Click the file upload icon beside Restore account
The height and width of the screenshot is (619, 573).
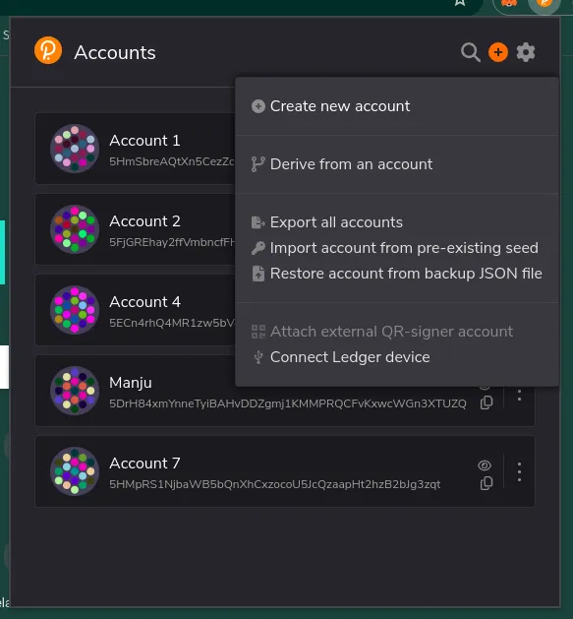click(x=258, y=274)
